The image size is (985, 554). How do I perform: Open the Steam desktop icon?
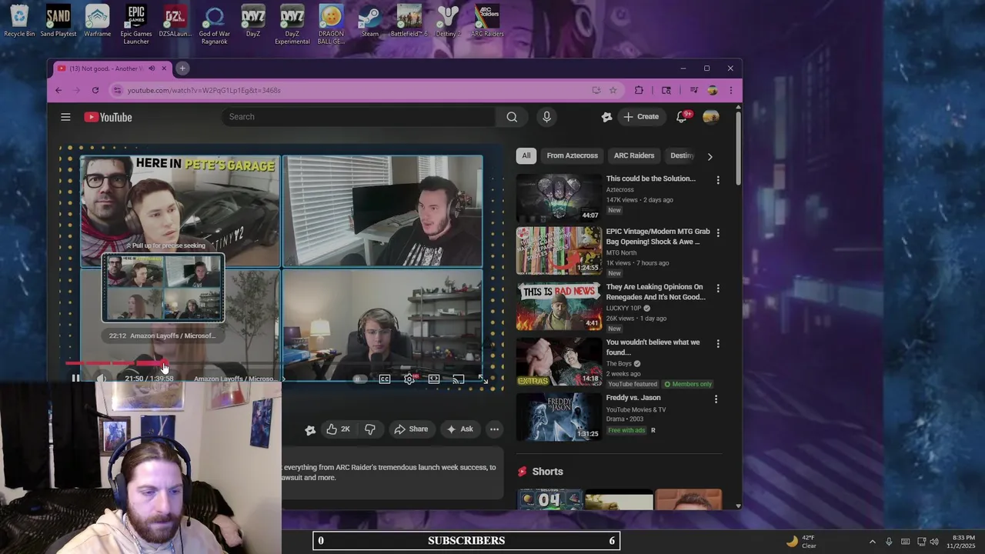[x=370, y=22]
